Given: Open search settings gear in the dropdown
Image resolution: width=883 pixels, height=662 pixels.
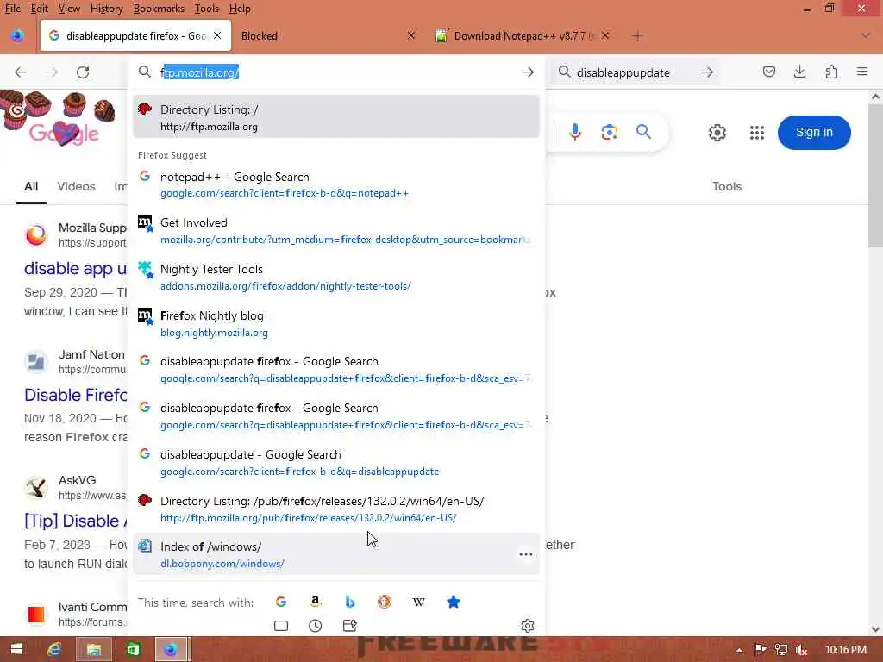Looking at the screenshot, I should (528, 626).
